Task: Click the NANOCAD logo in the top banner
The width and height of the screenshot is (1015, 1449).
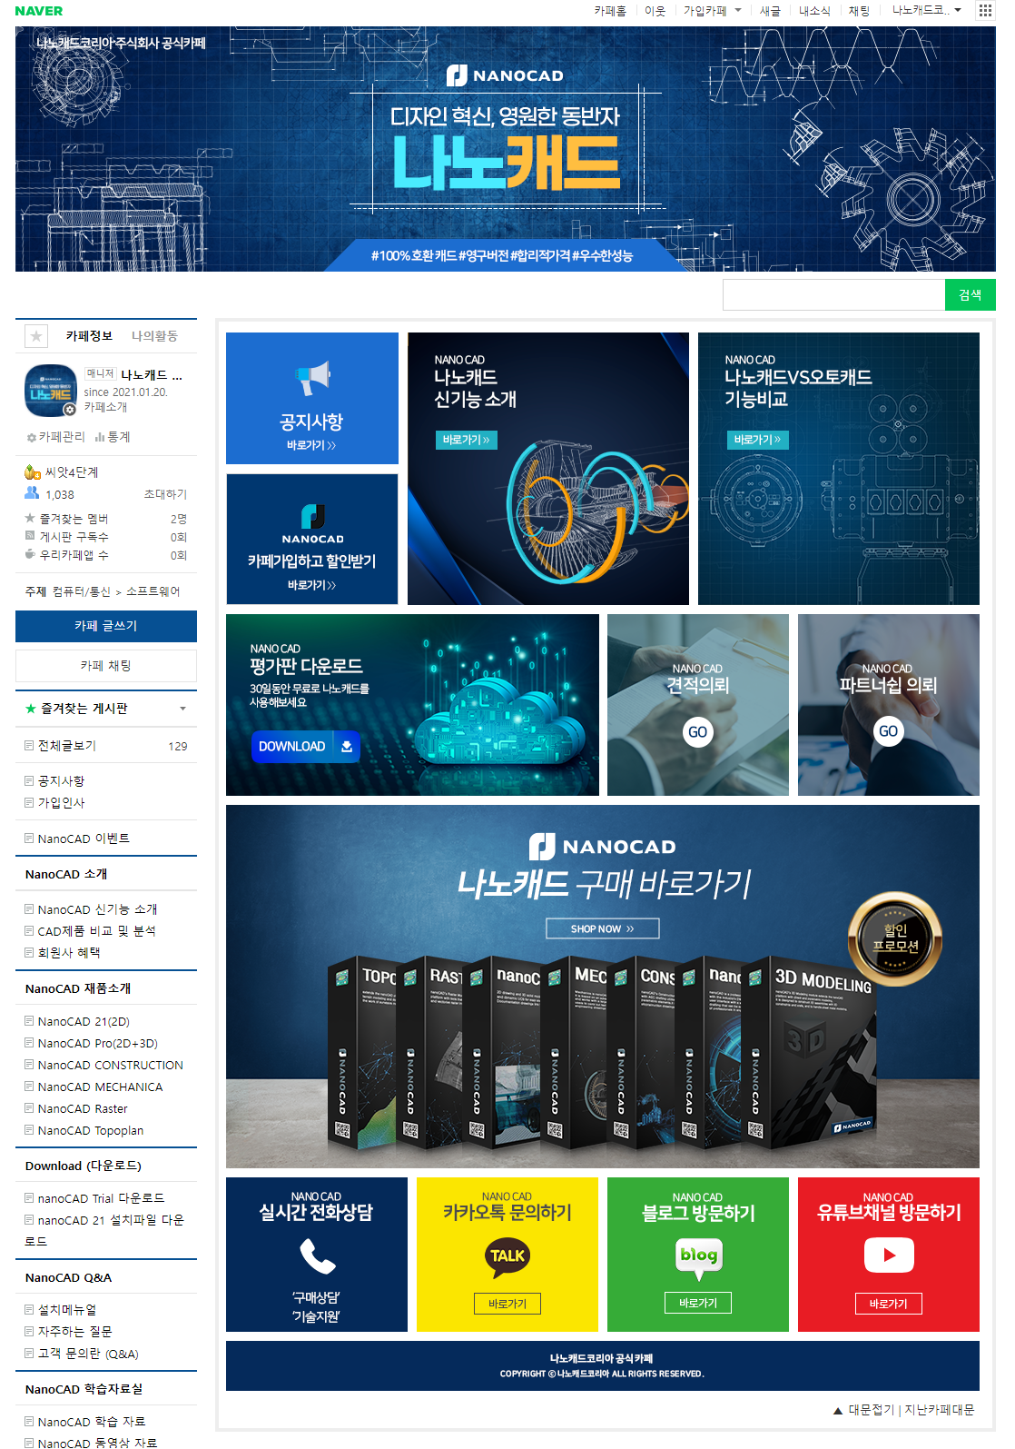Action: pyautogui.click(x=505, y=75)
